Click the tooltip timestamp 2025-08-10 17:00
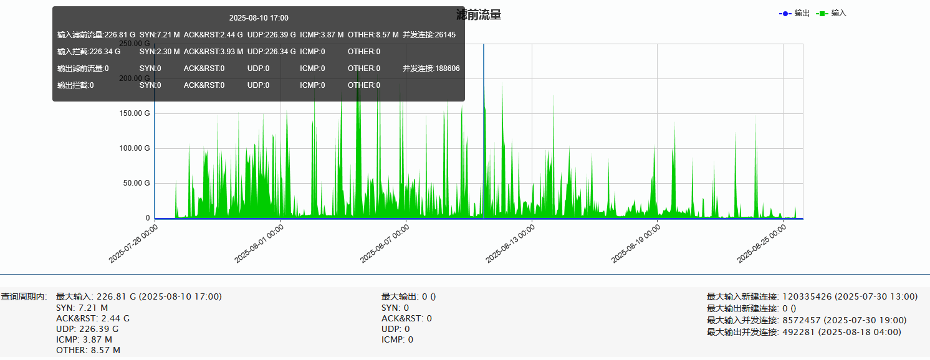 [x=259, y=18]
